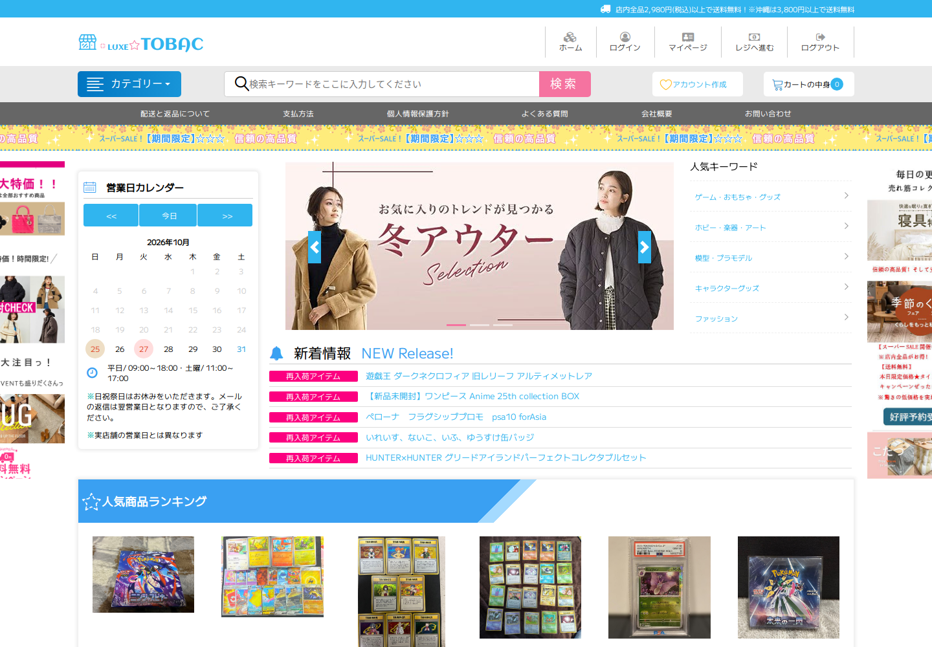
Task: Select first banner slide indicator
Action: 456,325
